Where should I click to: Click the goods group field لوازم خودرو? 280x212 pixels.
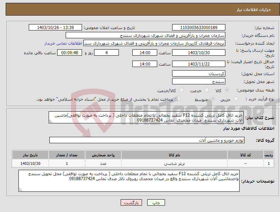point(147,140)
